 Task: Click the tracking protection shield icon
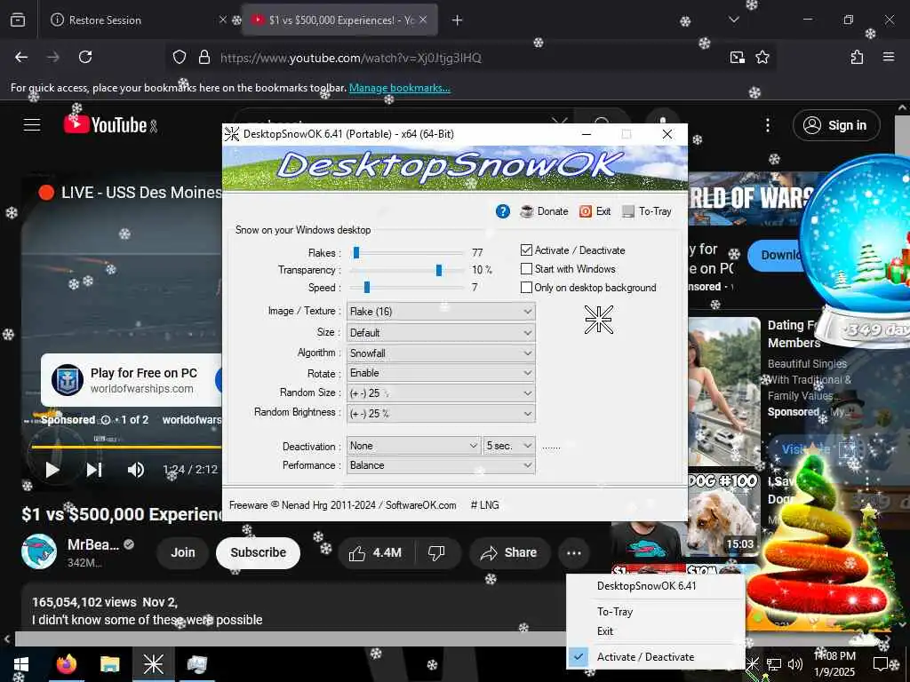[180, 58]
